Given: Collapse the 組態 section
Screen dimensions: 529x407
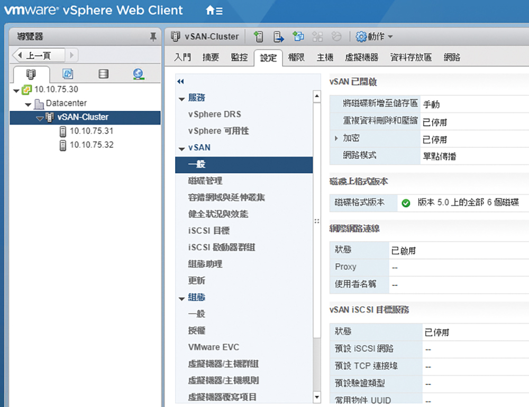Looking at the screenshot, I should click(182, 299).
